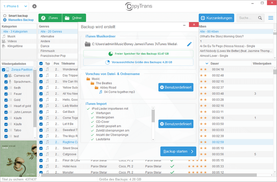Viewport: 277px width, 182px height.
Task: Click the iTunes Import list scroll-down arrow
Action: point(153,139)
